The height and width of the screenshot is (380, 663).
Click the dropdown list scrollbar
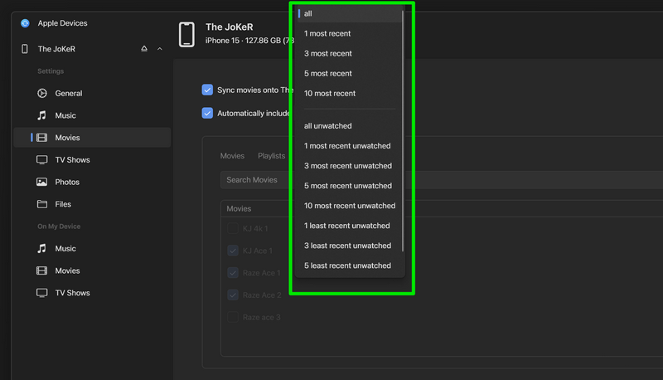(404, 124)
